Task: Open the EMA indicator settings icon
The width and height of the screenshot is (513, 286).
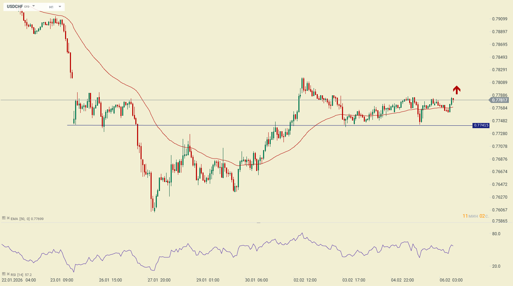Action: point(4,218)
